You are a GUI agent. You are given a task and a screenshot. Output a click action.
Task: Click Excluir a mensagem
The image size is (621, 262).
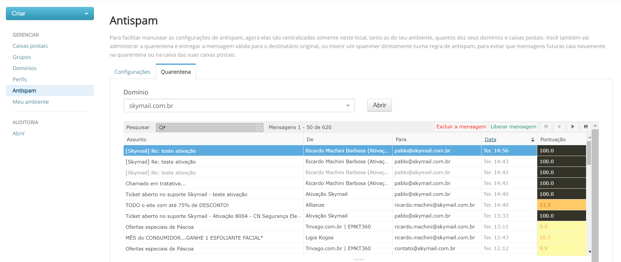(x=461, y=127)
